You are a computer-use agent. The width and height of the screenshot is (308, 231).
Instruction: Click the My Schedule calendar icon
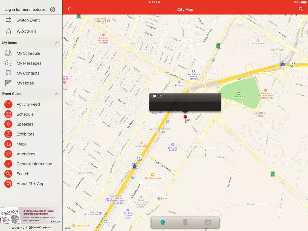(x=8, y=53)
